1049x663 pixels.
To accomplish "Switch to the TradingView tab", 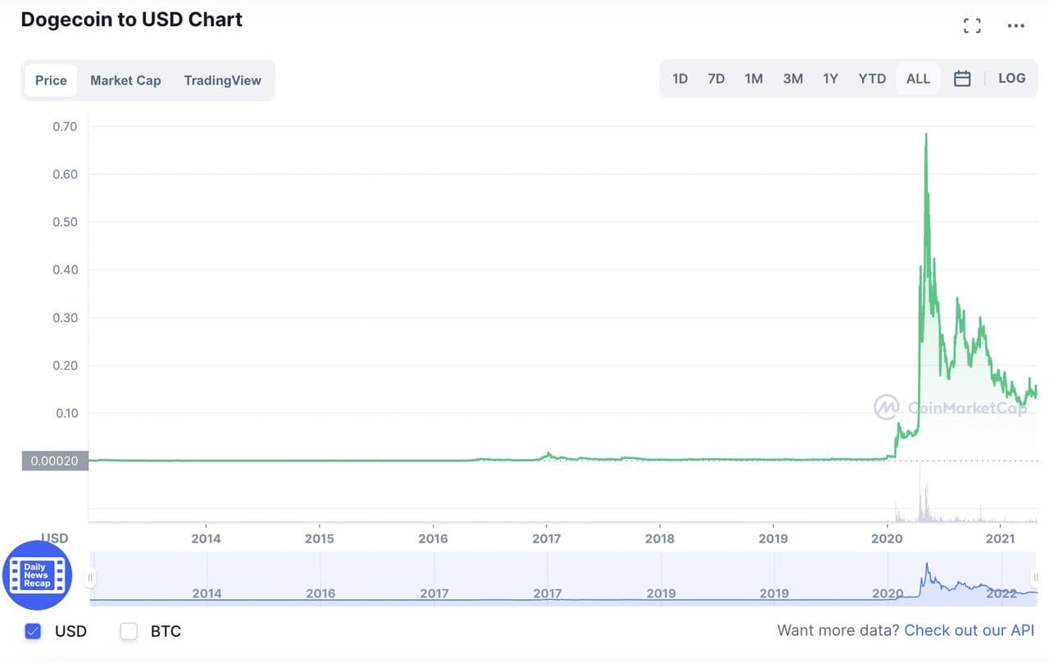I will [x=222, y=80].
